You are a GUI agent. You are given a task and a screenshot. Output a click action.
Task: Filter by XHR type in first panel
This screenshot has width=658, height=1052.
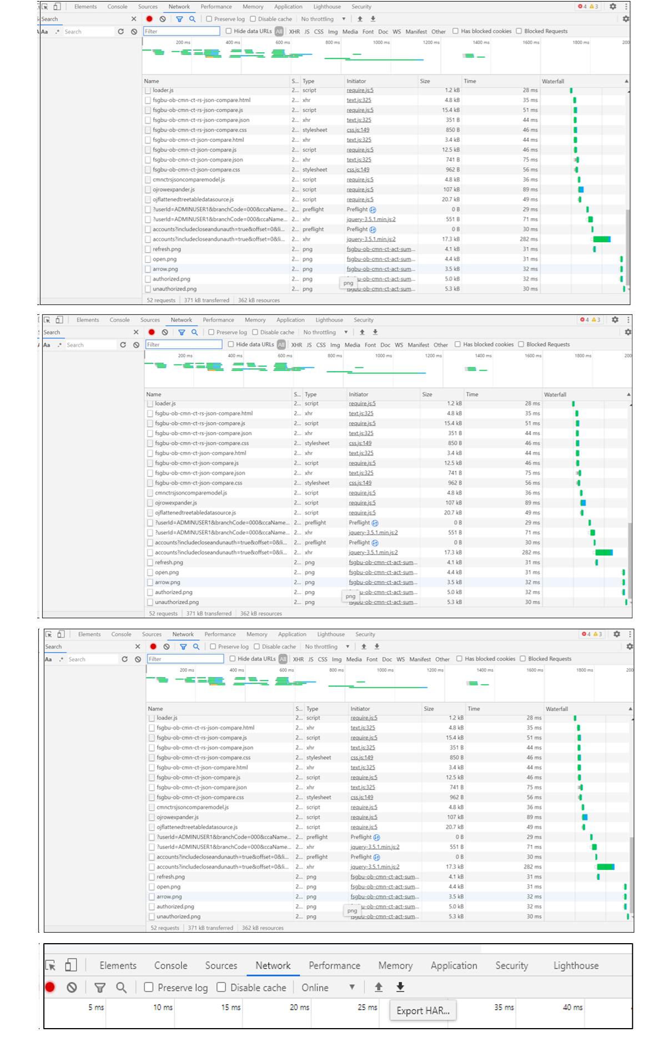click(x=294, y=32)
